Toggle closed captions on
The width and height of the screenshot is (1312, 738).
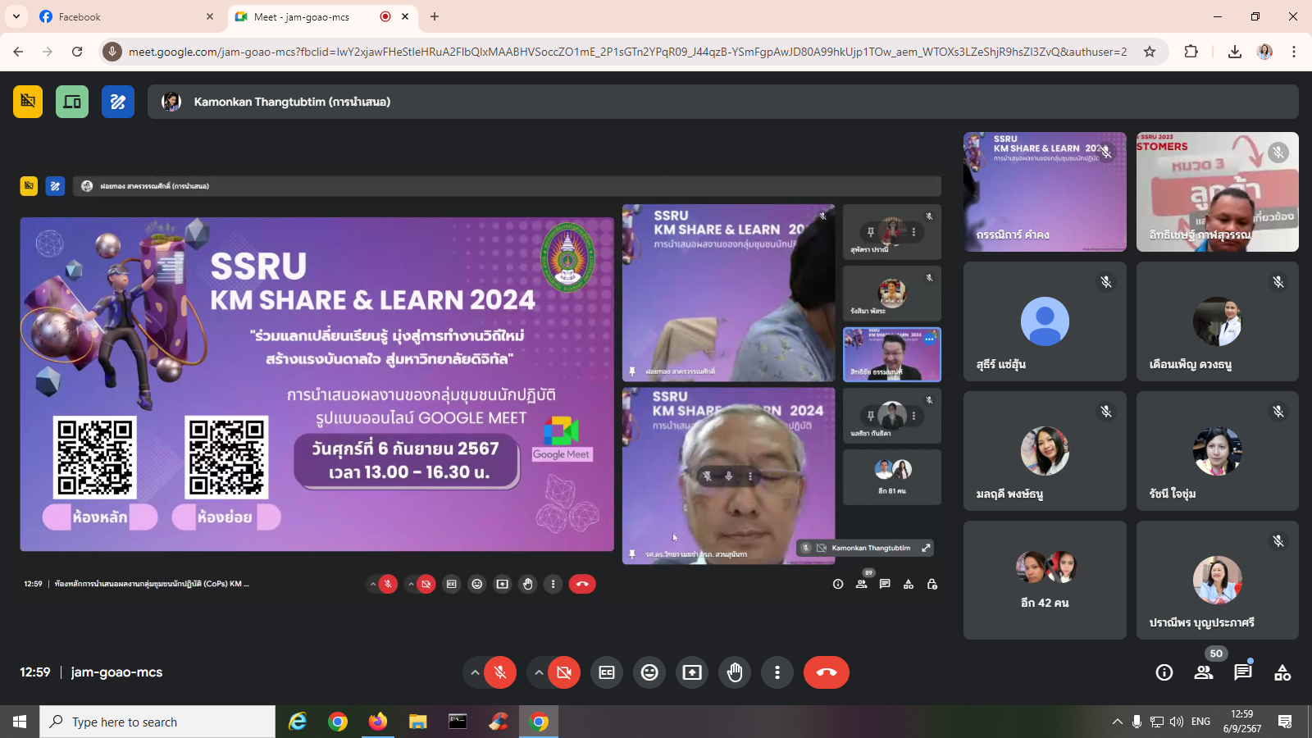click(607, 672)
